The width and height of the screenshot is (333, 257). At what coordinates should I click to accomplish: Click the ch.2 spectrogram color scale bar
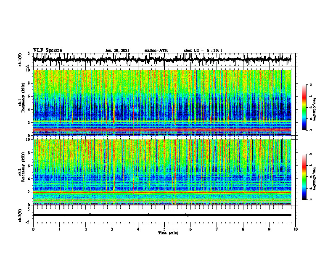click(304, 177)
